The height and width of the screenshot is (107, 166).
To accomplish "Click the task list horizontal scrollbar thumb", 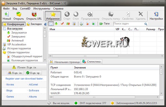I will coord(85,56).
